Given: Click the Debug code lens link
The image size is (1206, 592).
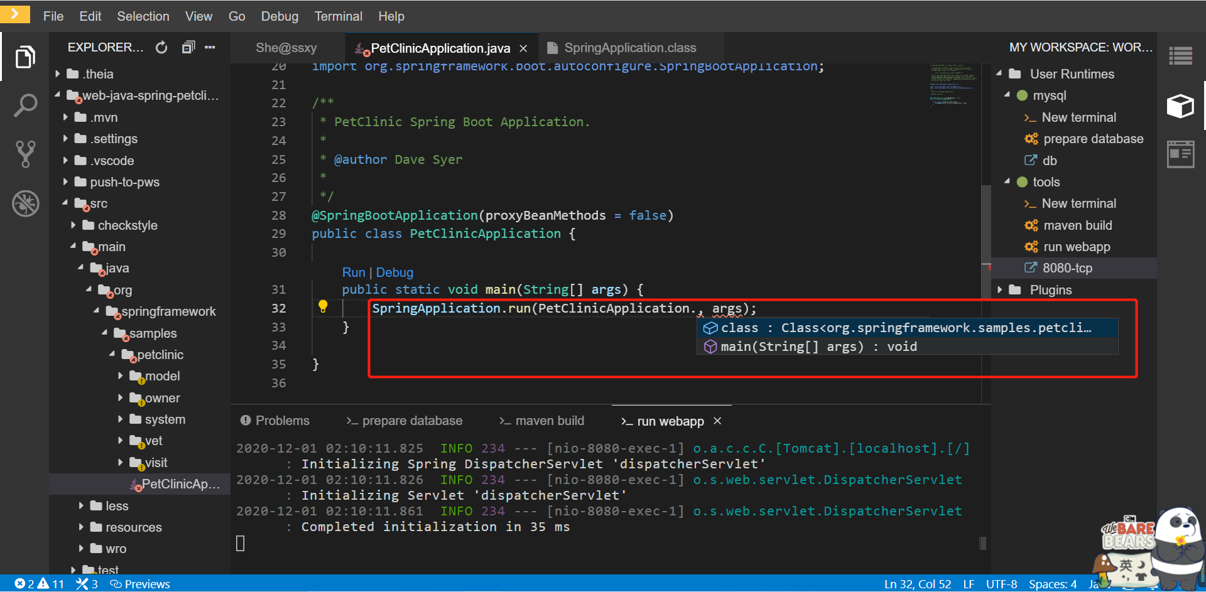Looking at the screenshot, I should pos(394,272).
